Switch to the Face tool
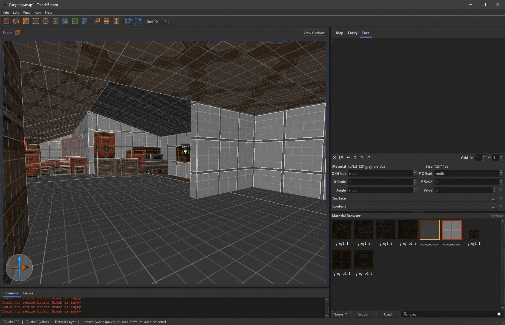505x325 pixels. coord(55,21)
